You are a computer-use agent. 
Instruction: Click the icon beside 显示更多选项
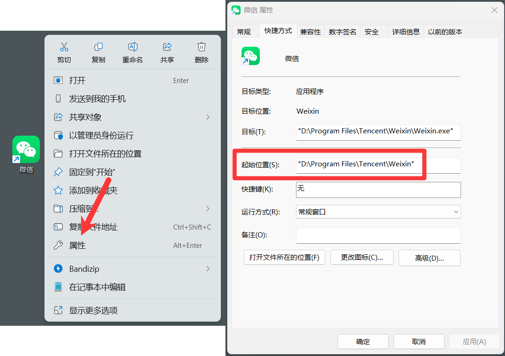(x=58, y=310)
